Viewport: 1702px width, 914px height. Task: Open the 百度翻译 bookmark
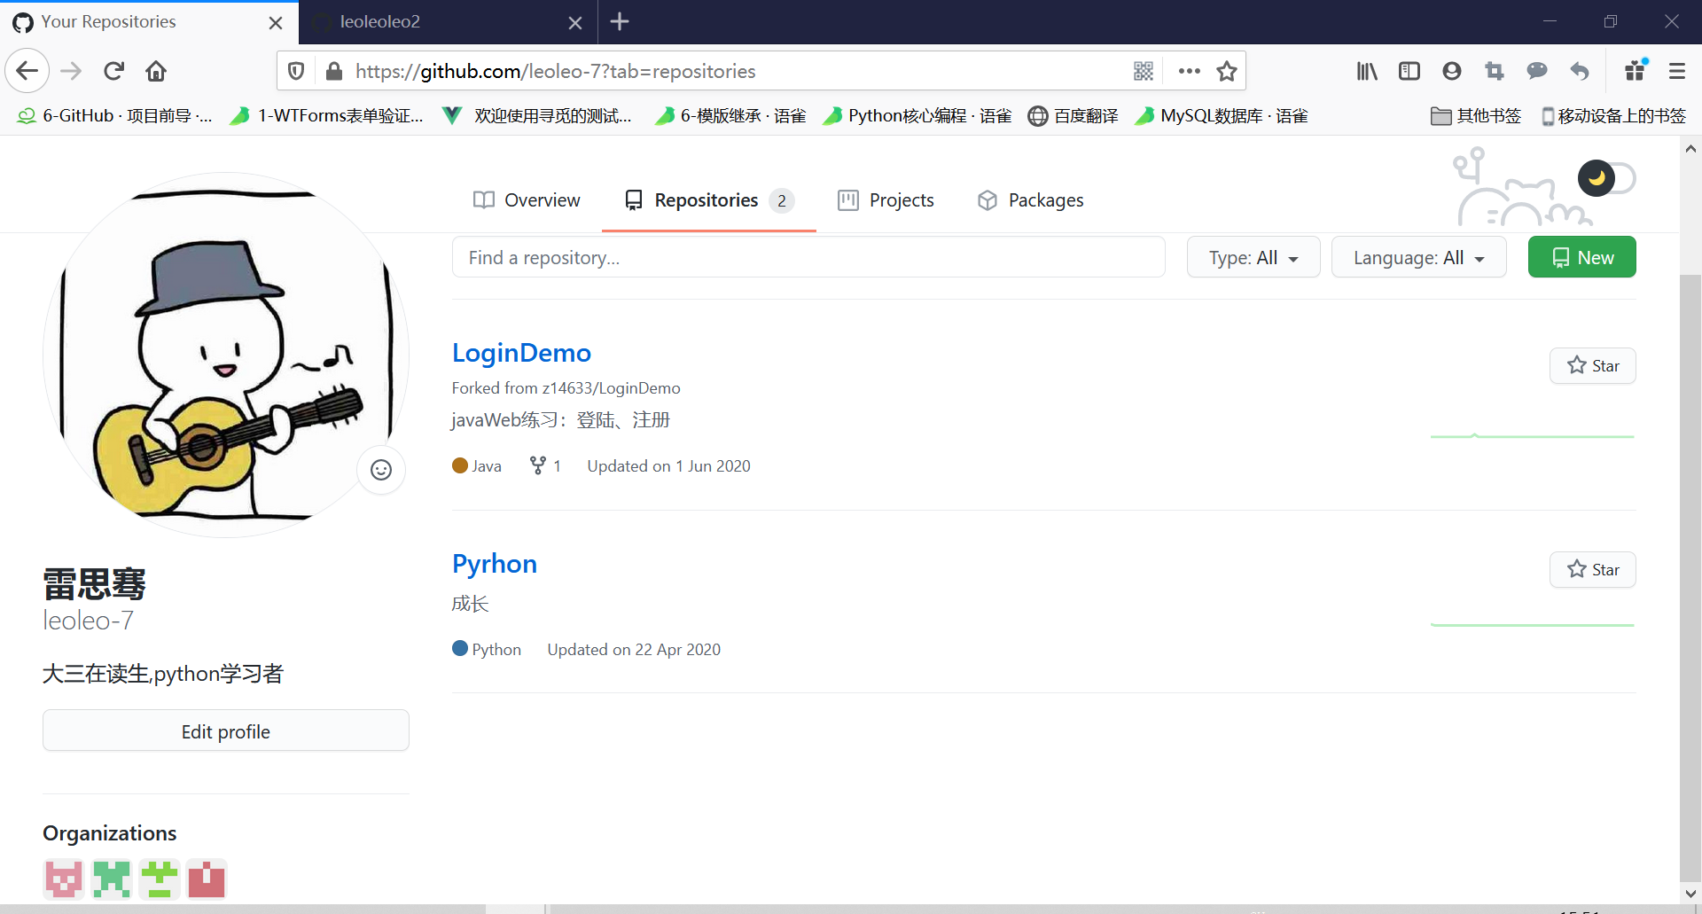click(x=1074, y=116)
